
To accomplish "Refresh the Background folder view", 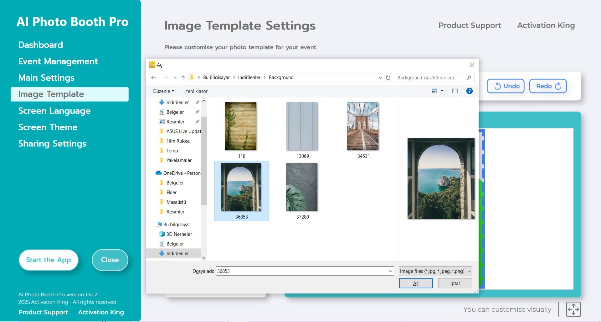I will click(388, 78).
